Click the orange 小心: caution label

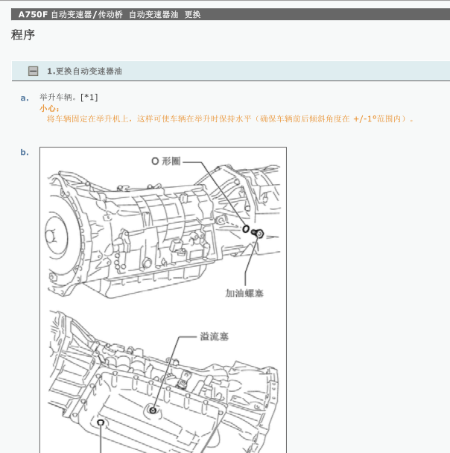(x=49, y=109)
